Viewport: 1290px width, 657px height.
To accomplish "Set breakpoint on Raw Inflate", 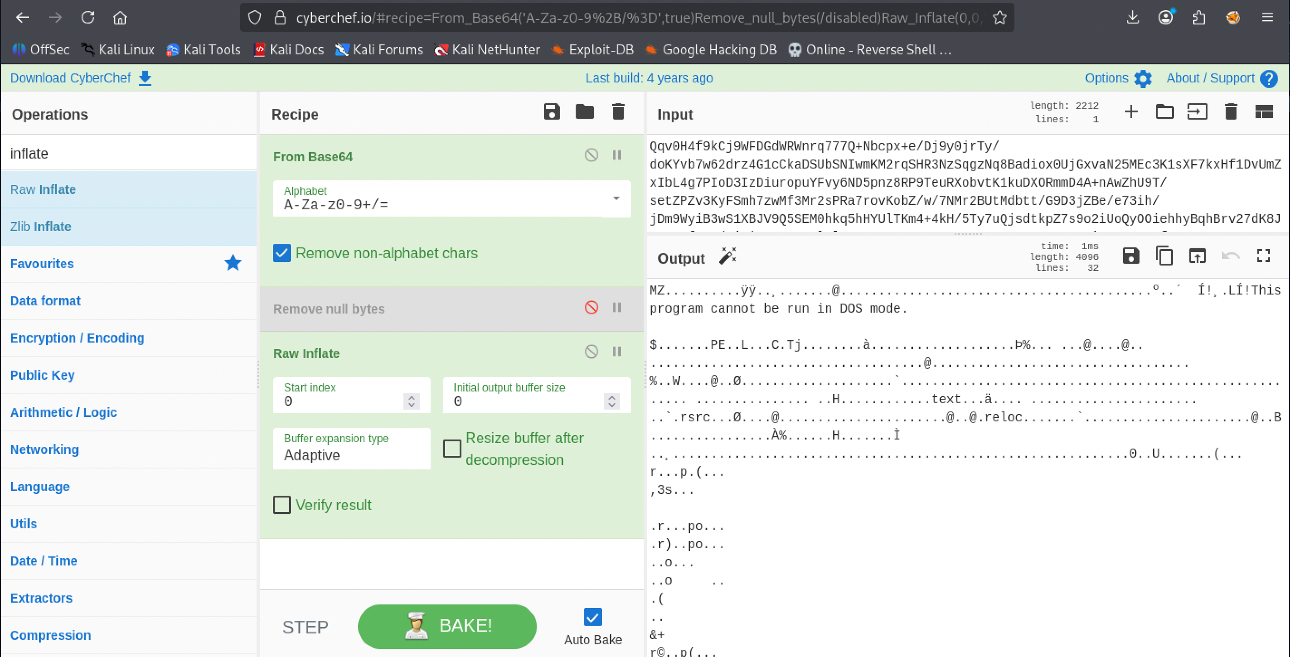I will tap(616, 352).
